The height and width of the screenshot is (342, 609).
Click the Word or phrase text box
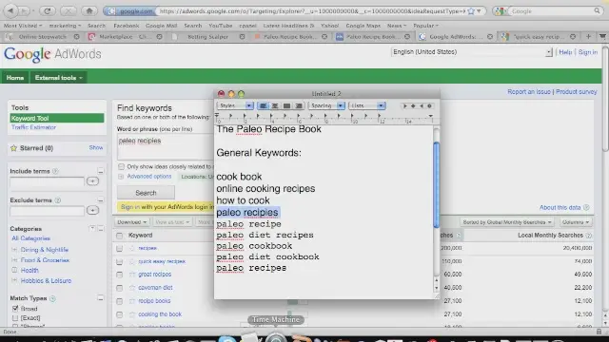tap(165, 146)
